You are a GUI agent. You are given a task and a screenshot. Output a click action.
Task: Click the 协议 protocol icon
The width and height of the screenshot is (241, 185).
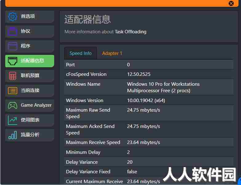(x=12, y=31)
